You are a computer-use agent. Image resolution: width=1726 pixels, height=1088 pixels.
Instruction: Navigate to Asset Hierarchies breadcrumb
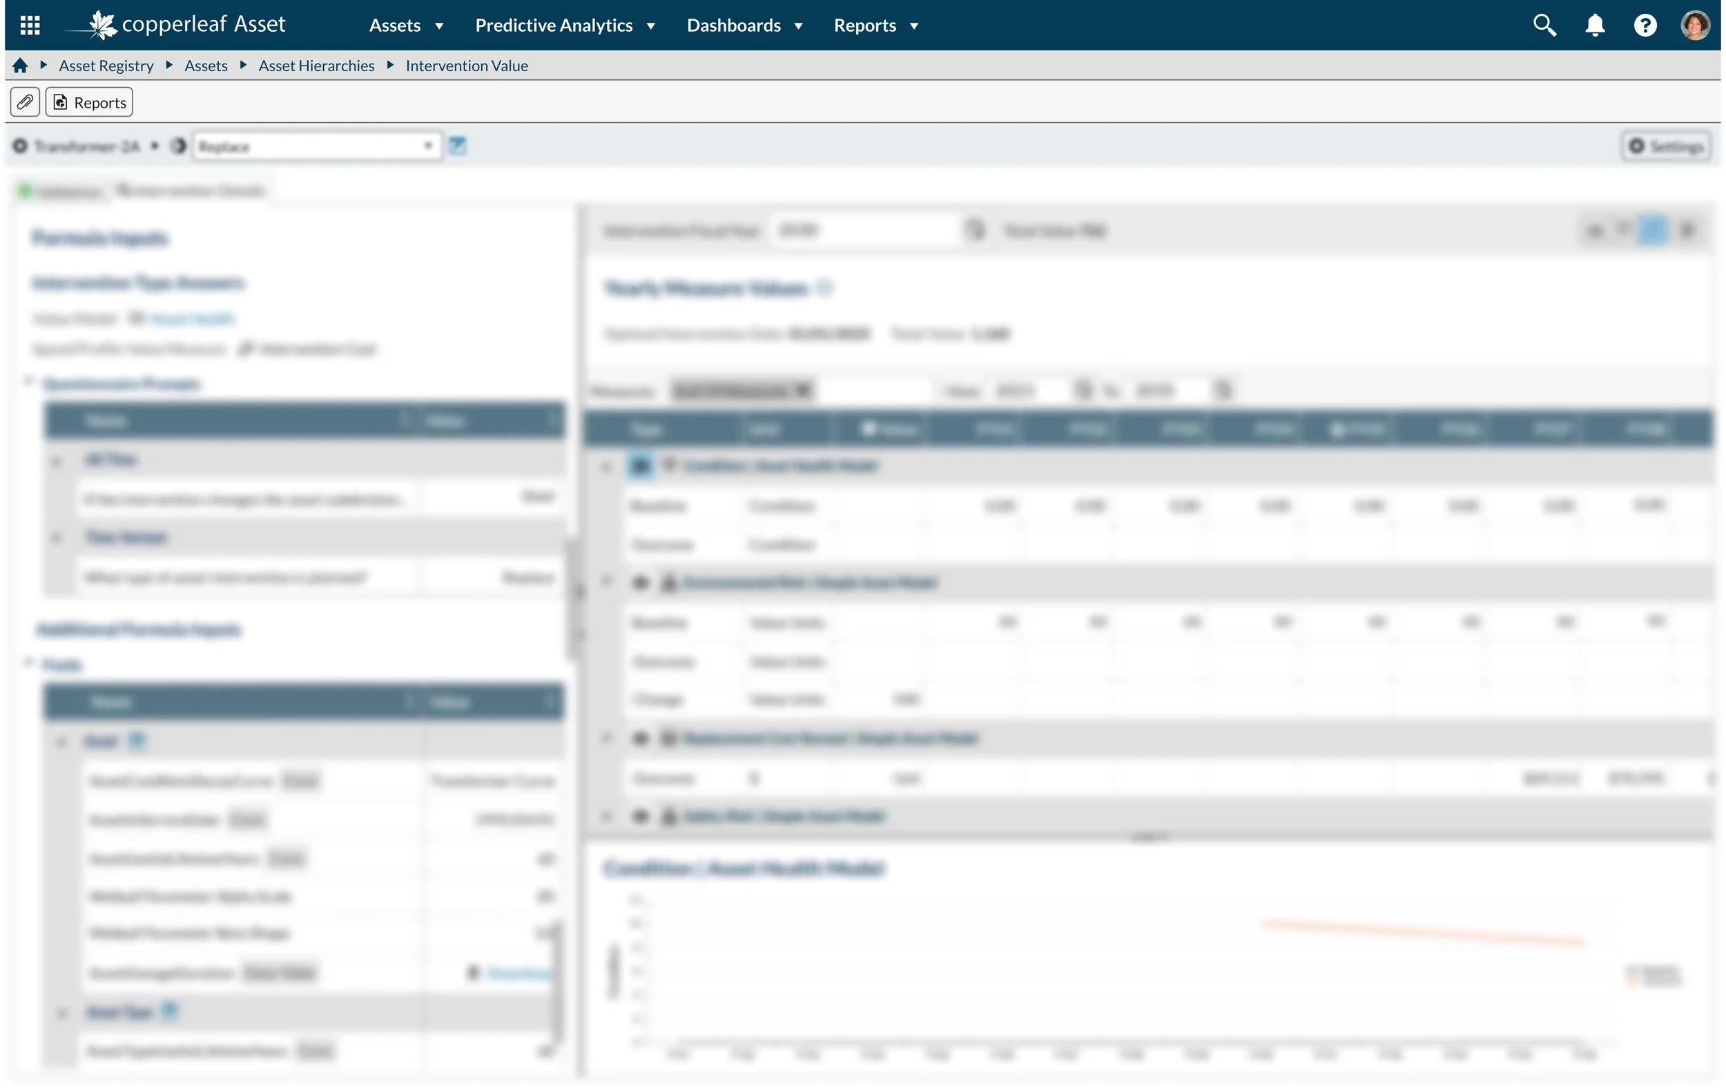point(316,65)
